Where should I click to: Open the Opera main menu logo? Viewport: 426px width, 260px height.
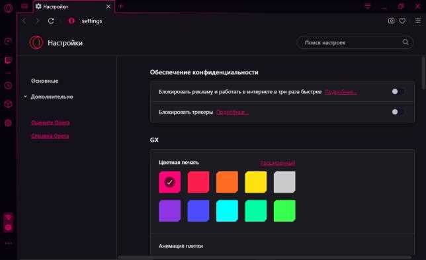click(x=8, y=8)
